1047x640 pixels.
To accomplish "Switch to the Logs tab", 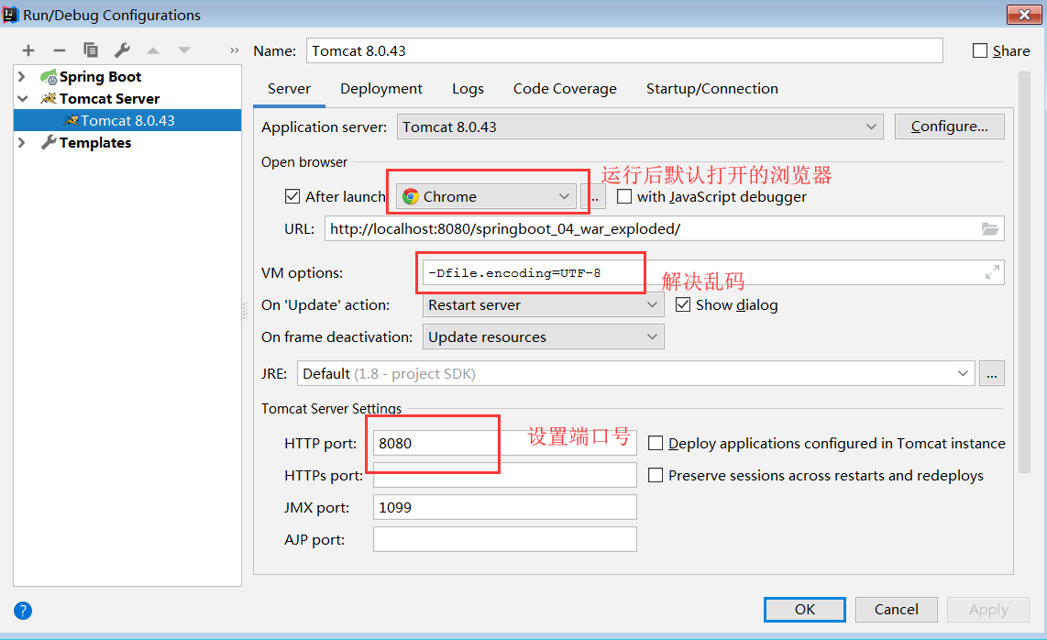I will (x=468, y=89).
